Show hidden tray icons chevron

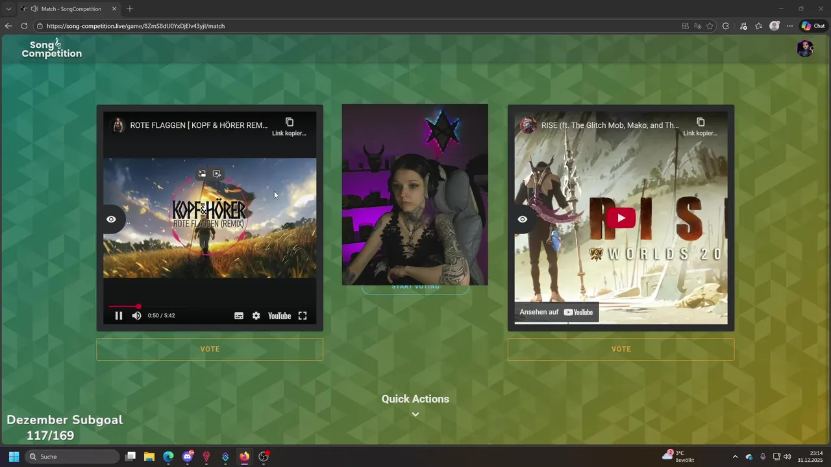coord(735,457)
